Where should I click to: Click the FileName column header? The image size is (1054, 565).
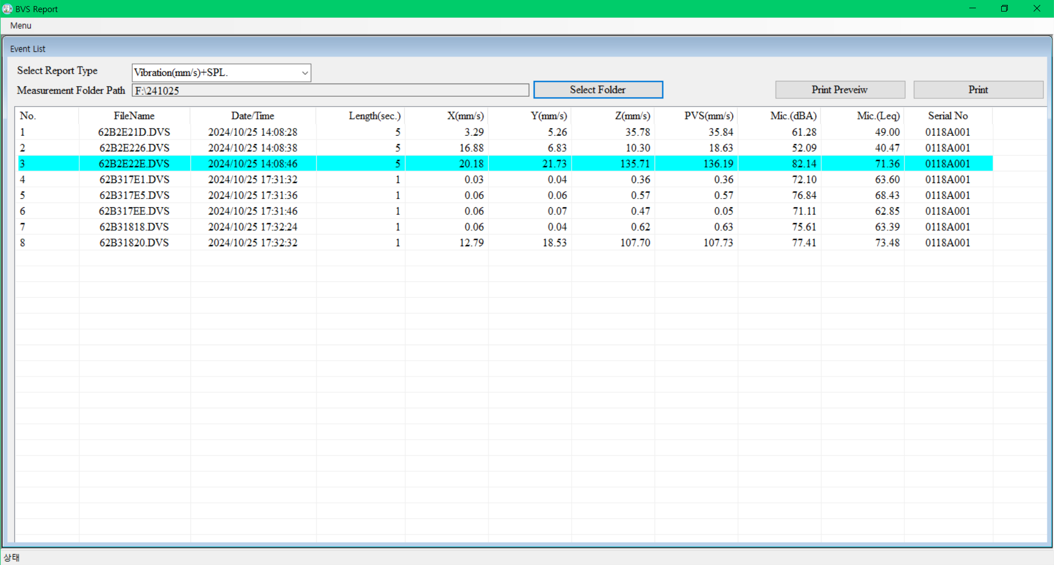[134, 116]
